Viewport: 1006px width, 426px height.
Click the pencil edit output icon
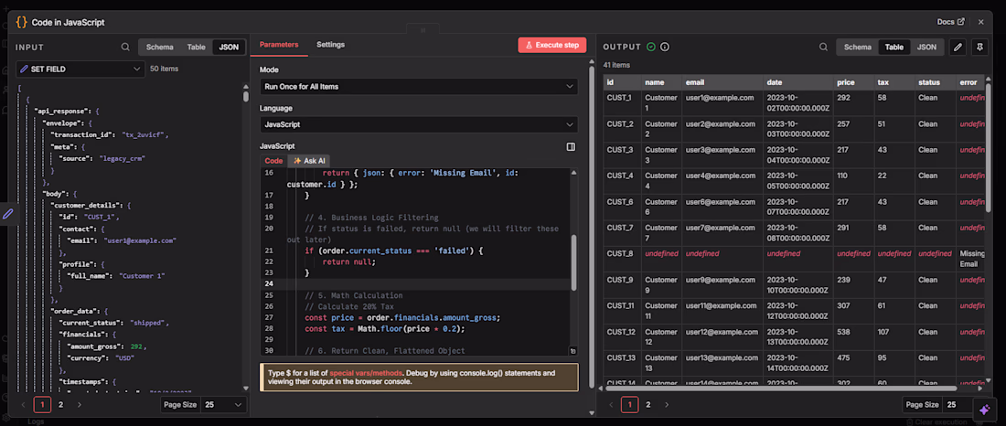[958, 47]
